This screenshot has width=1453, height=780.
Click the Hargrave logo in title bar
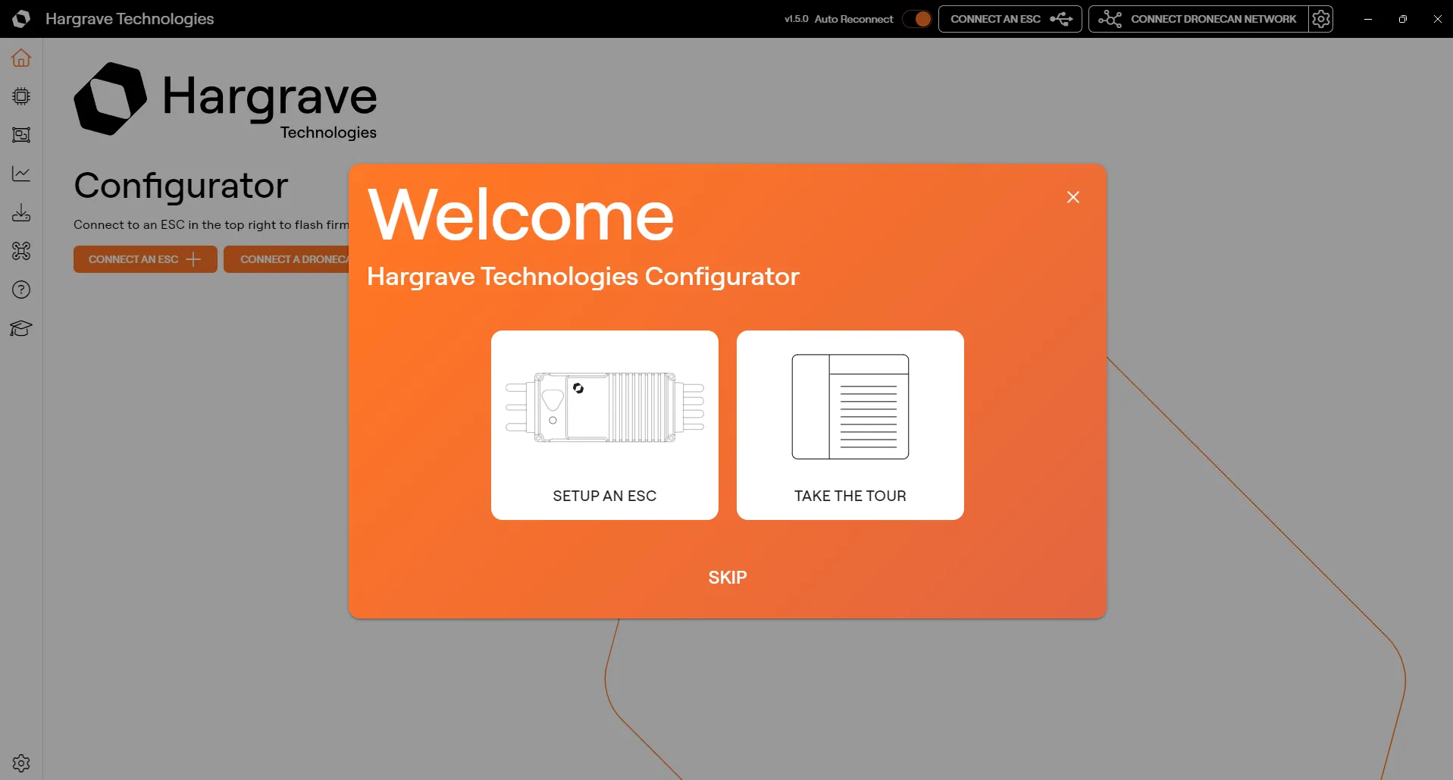pyautogui.click(x=21, y=19)
